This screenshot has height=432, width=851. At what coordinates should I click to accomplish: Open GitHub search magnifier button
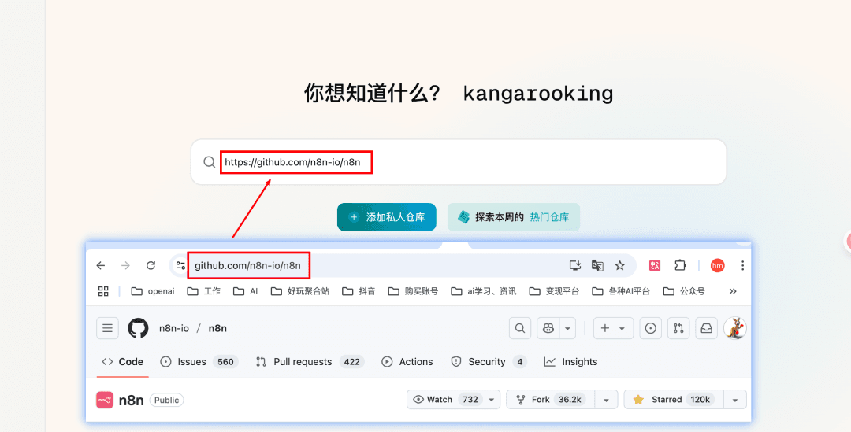tap(520, 328)
